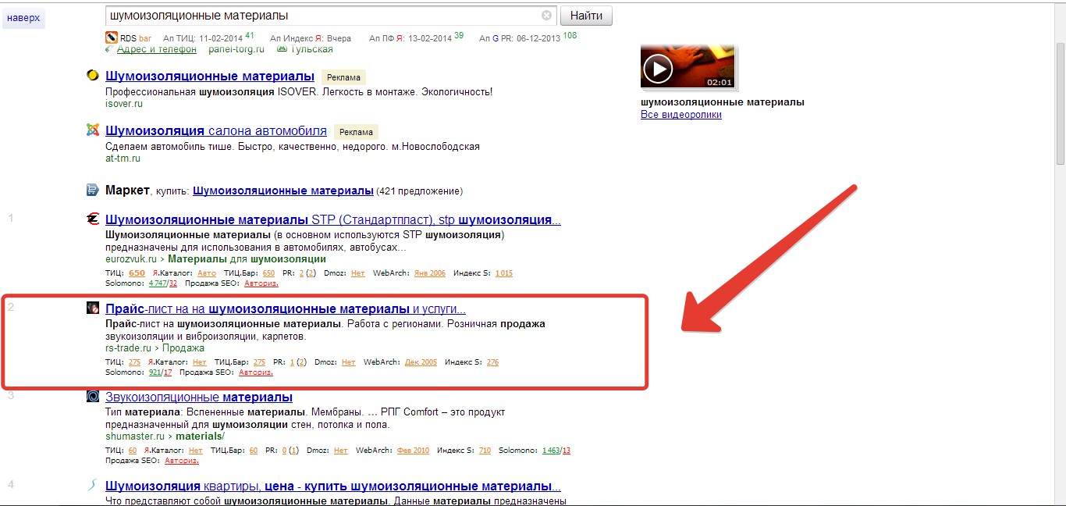Click Solomono value 921 for rs-trade.ru
The width and height of the screenshot is (1066, 506).
click(x=155, y=372)
